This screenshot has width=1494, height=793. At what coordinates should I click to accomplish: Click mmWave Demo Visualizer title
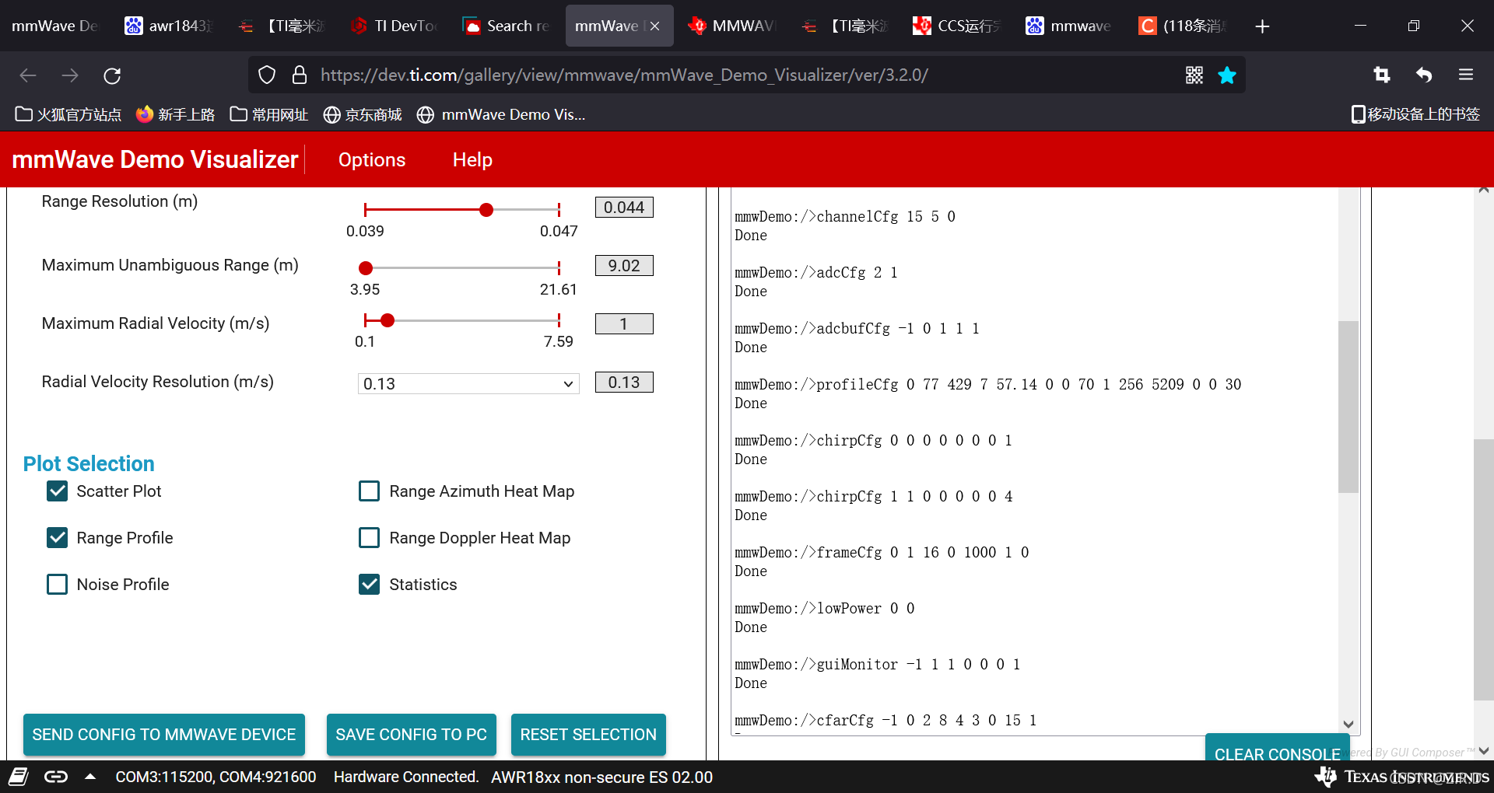click(x=155, y=159)
